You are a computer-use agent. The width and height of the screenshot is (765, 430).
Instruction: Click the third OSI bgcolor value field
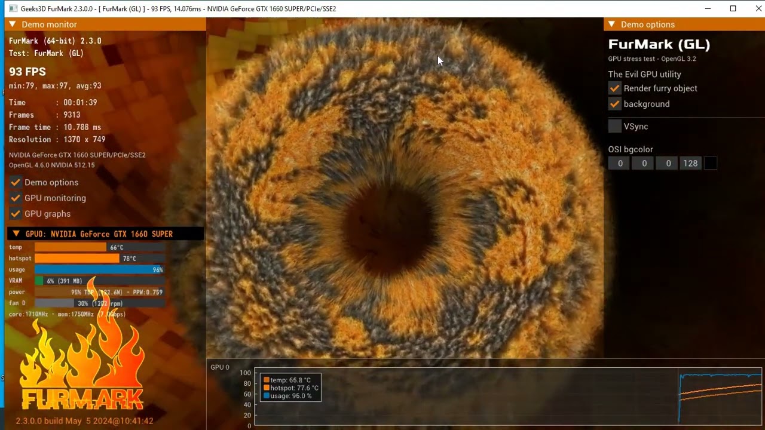click(667, 163)
